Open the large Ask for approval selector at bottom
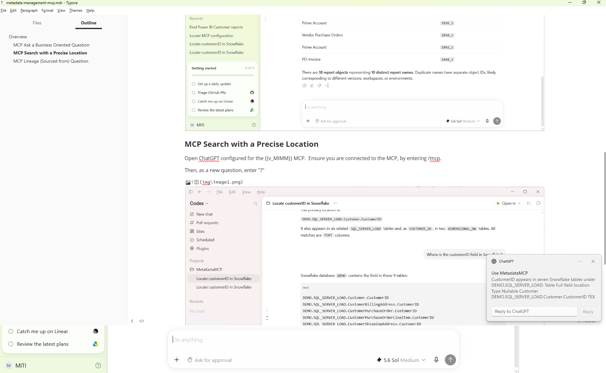Image resolution: width=606 pixels, height=373 pixels. tap(210, 360)
